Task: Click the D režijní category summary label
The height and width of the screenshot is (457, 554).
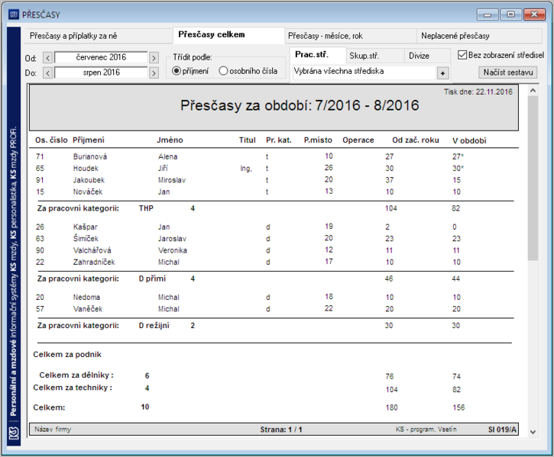Action: point(154,325)
